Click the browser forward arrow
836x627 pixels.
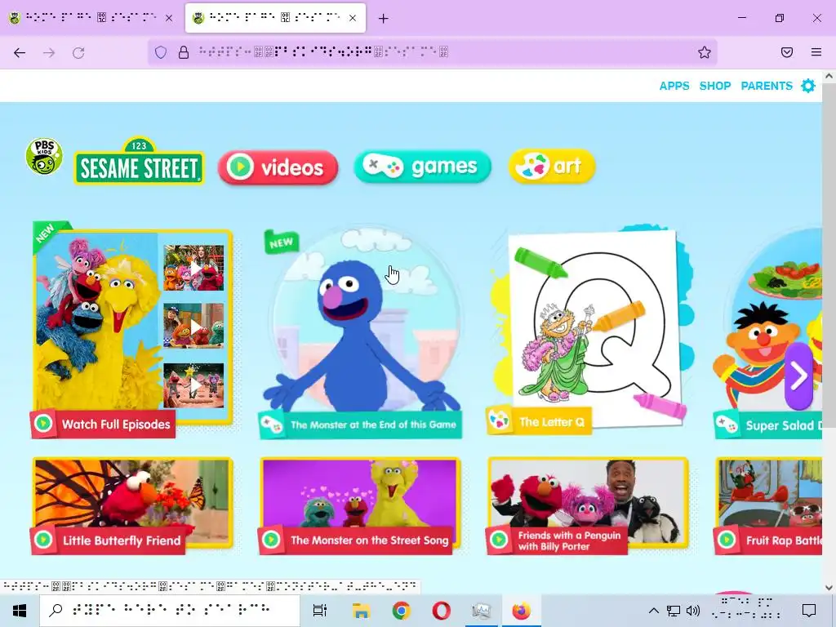(x=49, y=52)
